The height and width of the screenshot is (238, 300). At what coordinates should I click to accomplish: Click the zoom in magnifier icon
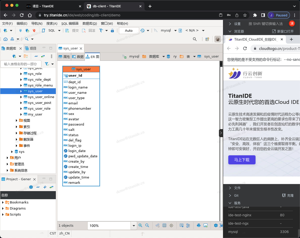(140, 225)
